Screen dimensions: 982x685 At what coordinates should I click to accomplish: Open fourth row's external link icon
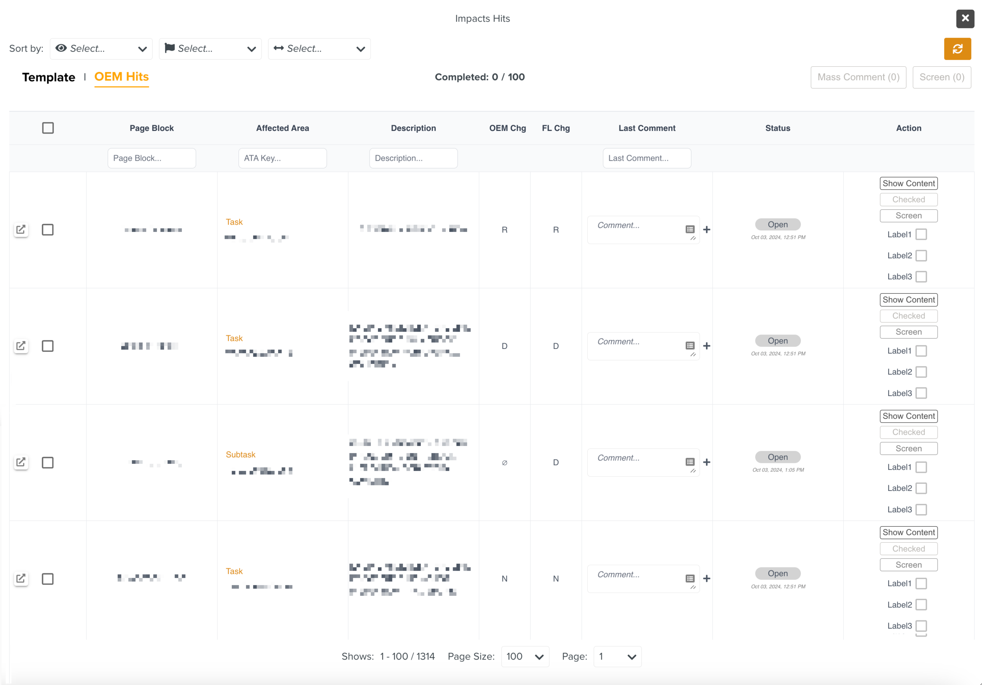[x=20, y=579]
